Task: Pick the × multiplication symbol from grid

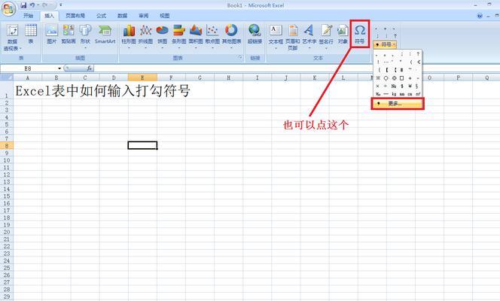Action: coord(378,86)
